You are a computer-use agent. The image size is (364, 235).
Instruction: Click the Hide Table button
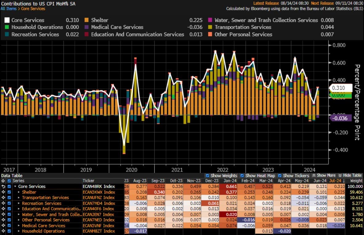click(350, 175)
